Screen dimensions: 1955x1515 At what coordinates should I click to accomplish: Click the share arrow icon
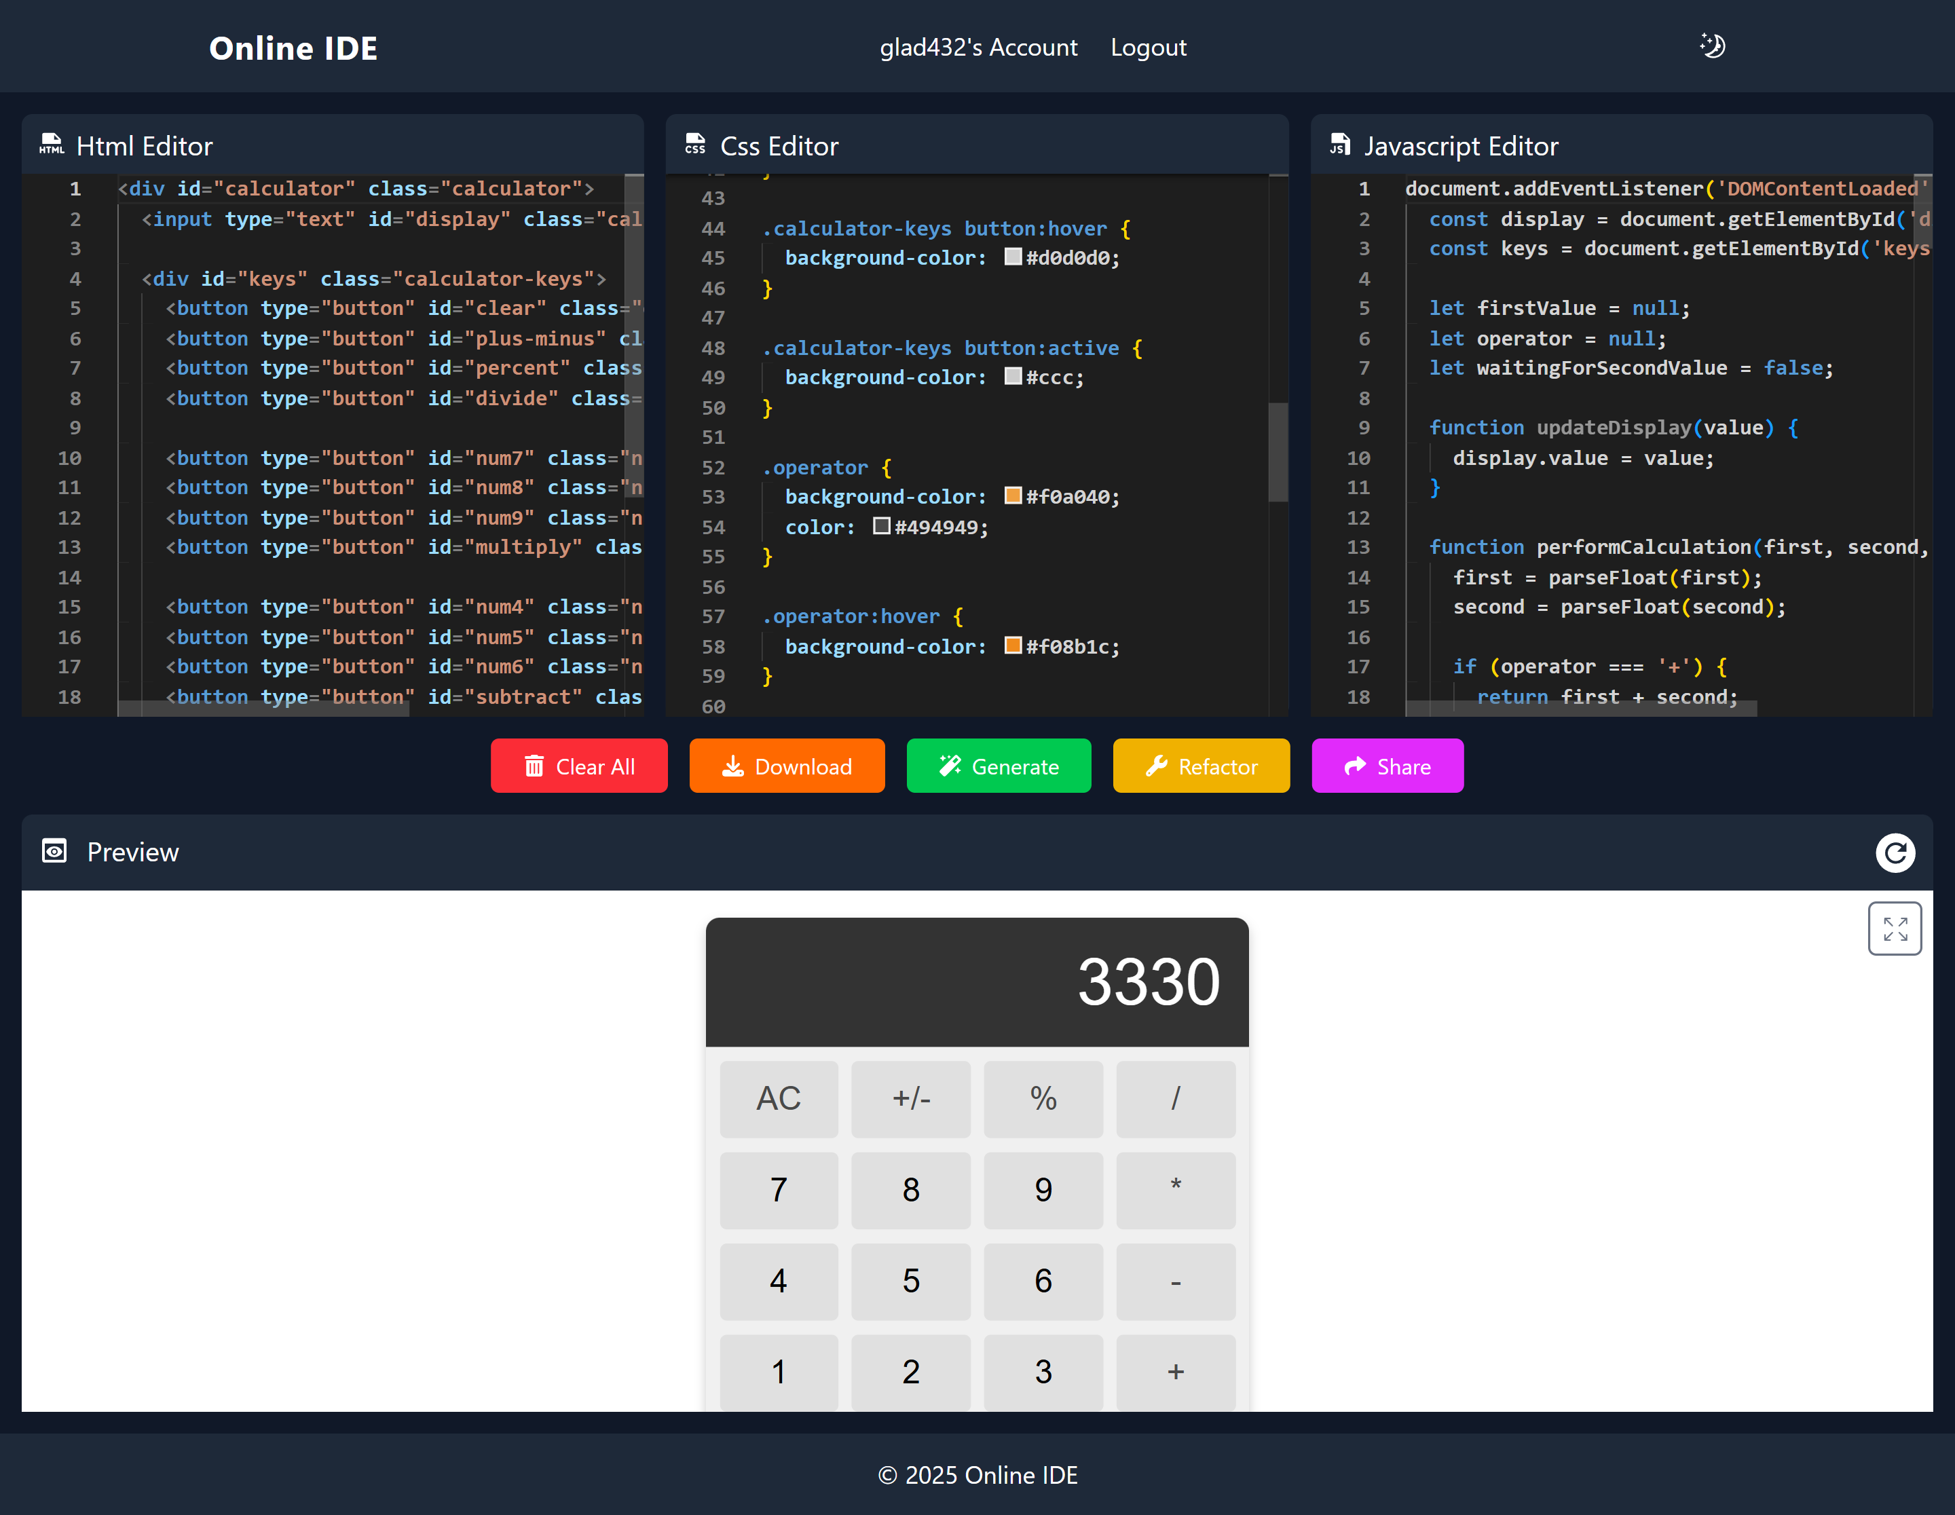coord(1355,766)
